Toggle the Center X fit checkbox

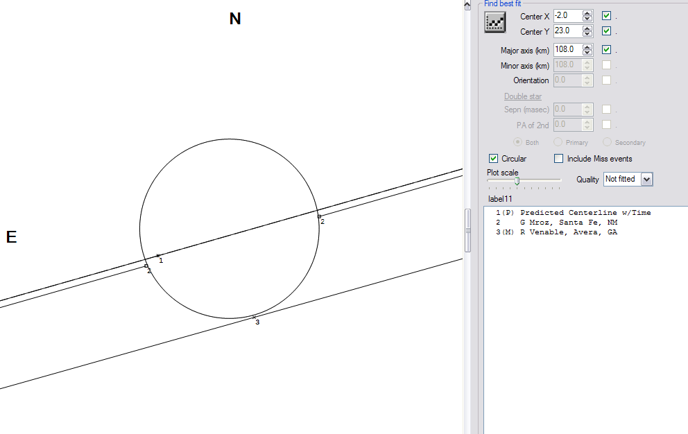(606, 16)
